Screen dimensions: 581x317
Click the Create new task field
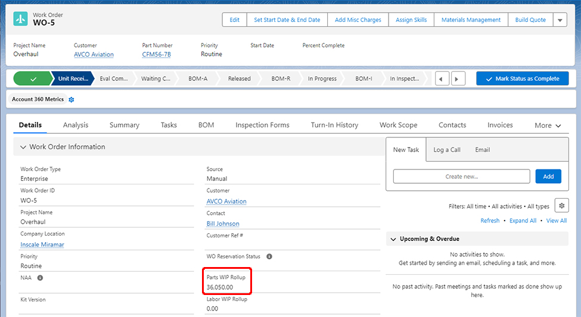(x=462, y=177)
